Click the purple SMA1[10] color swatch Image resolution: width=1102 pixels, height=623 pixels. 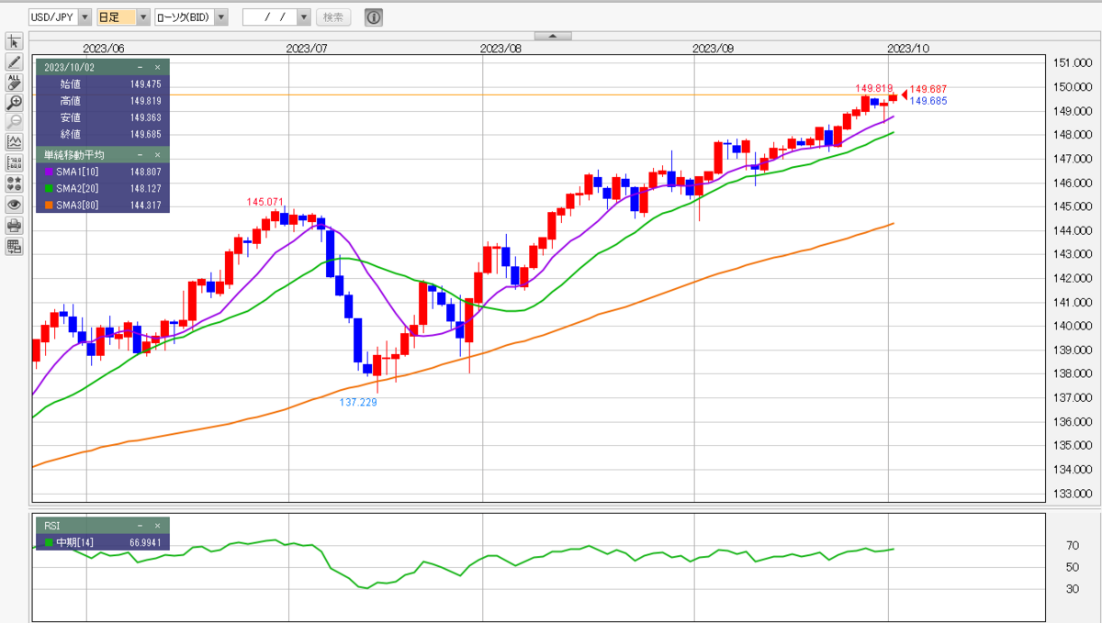pos(49,172)
